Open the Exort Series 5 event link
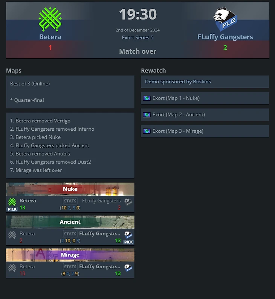Image resolution: width=275 pixels, height=299 pixels. (138, 38)
